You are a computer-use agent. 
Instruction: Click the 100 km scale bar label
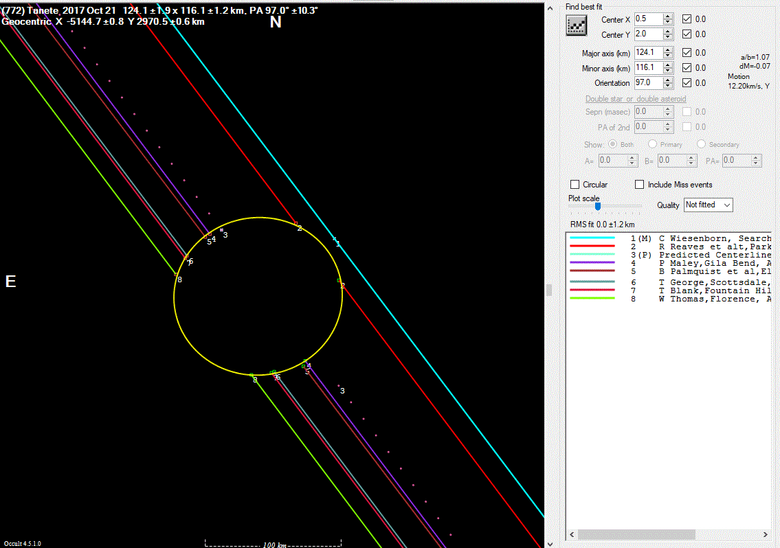click(x=274, y=545)
